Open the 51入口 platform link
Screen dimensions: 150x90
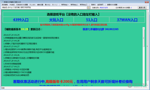pyautogui.click(x=91, y=20)
